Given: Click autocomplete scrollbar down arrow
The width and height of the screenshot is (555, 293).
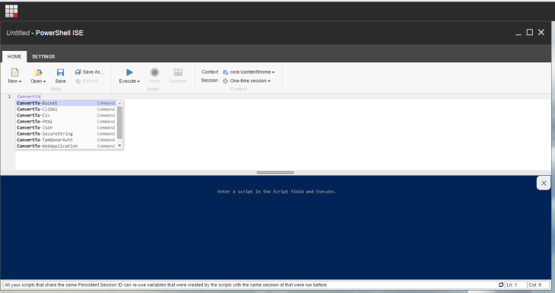Looking at the screenshot, I should (119, 145).
